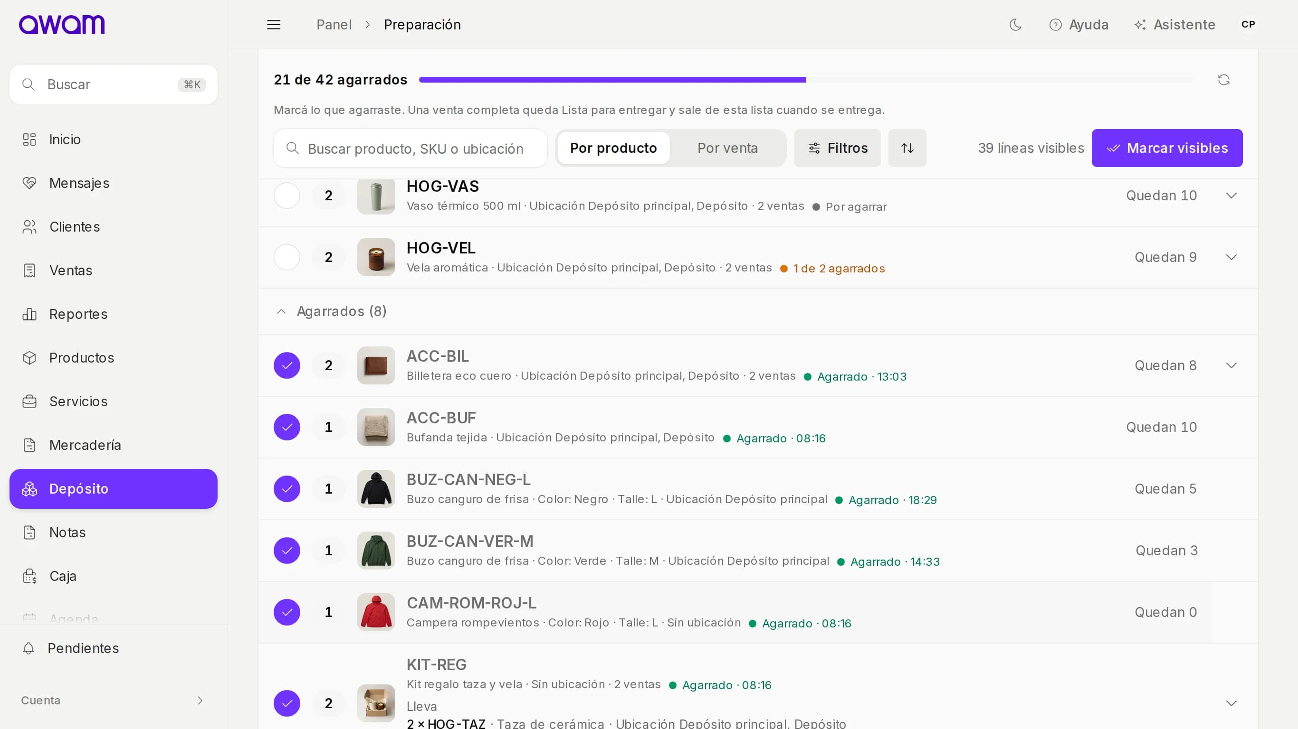
Task: Open Caja section
Action: pos(114,576)
